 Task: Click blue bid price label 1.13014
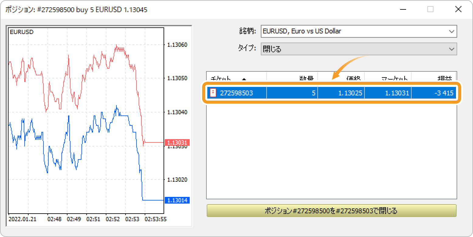[x=177, y=200]
